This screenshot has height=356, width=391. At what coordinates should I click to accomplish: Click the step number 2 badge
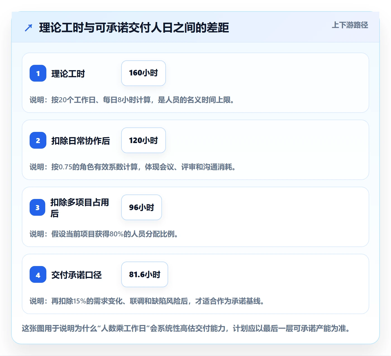(38, 140)
